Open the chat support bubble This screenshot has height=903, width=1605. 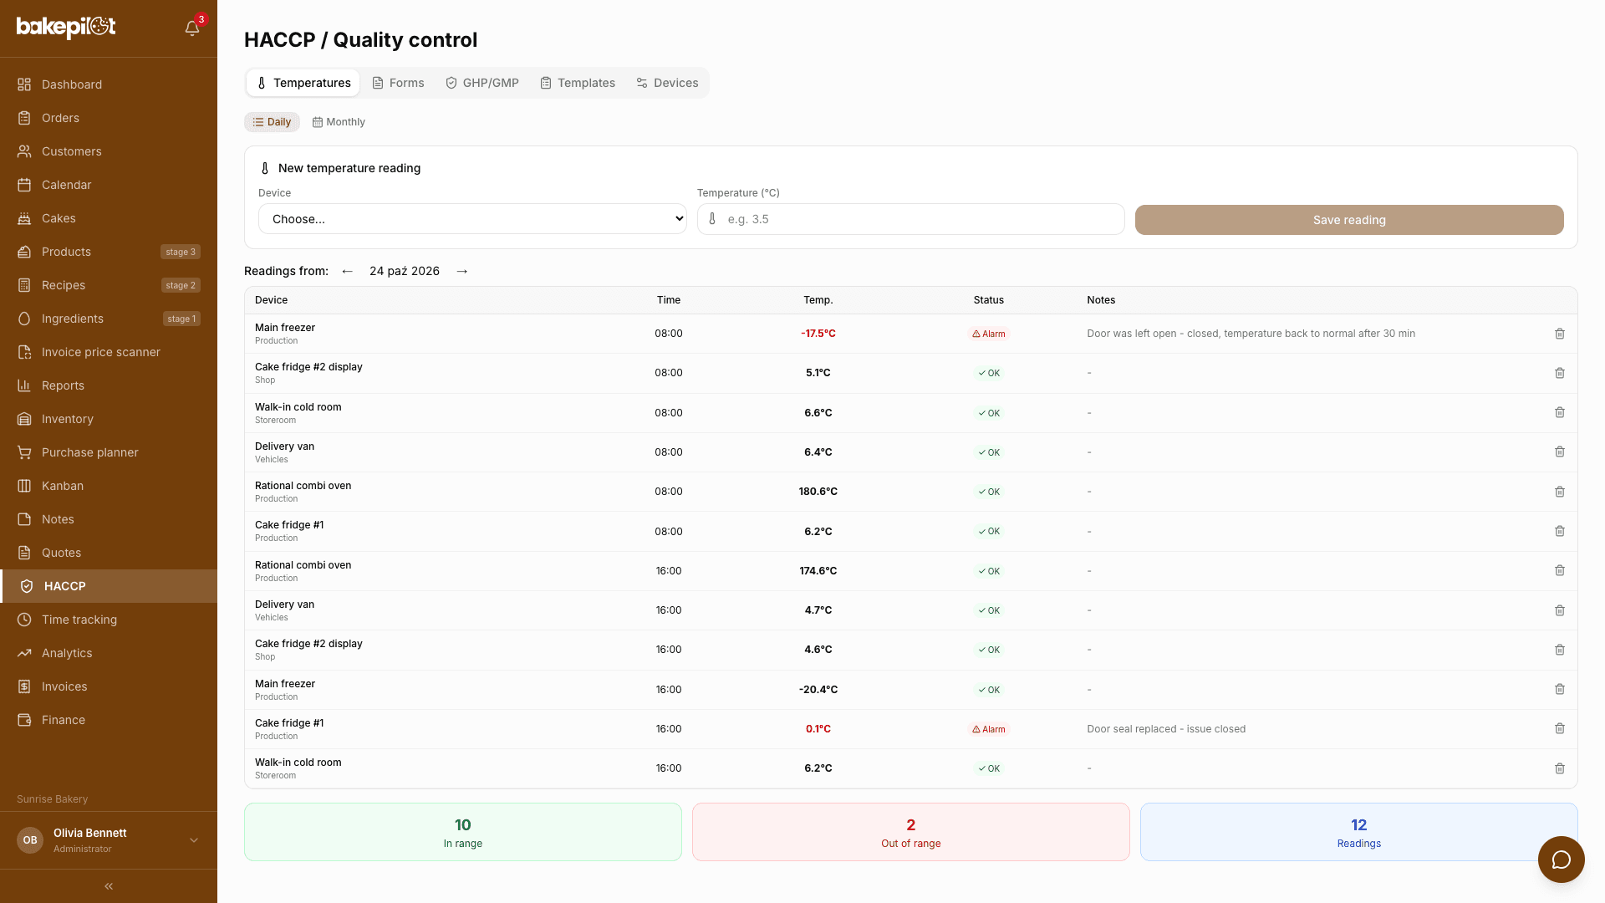pyautogui.click(x=1561, y=859)
